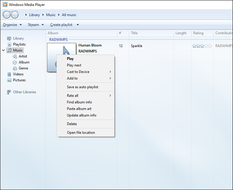Click the Other Libraries icon
Viewport: 233px width, 190px height.
(9, 92)
